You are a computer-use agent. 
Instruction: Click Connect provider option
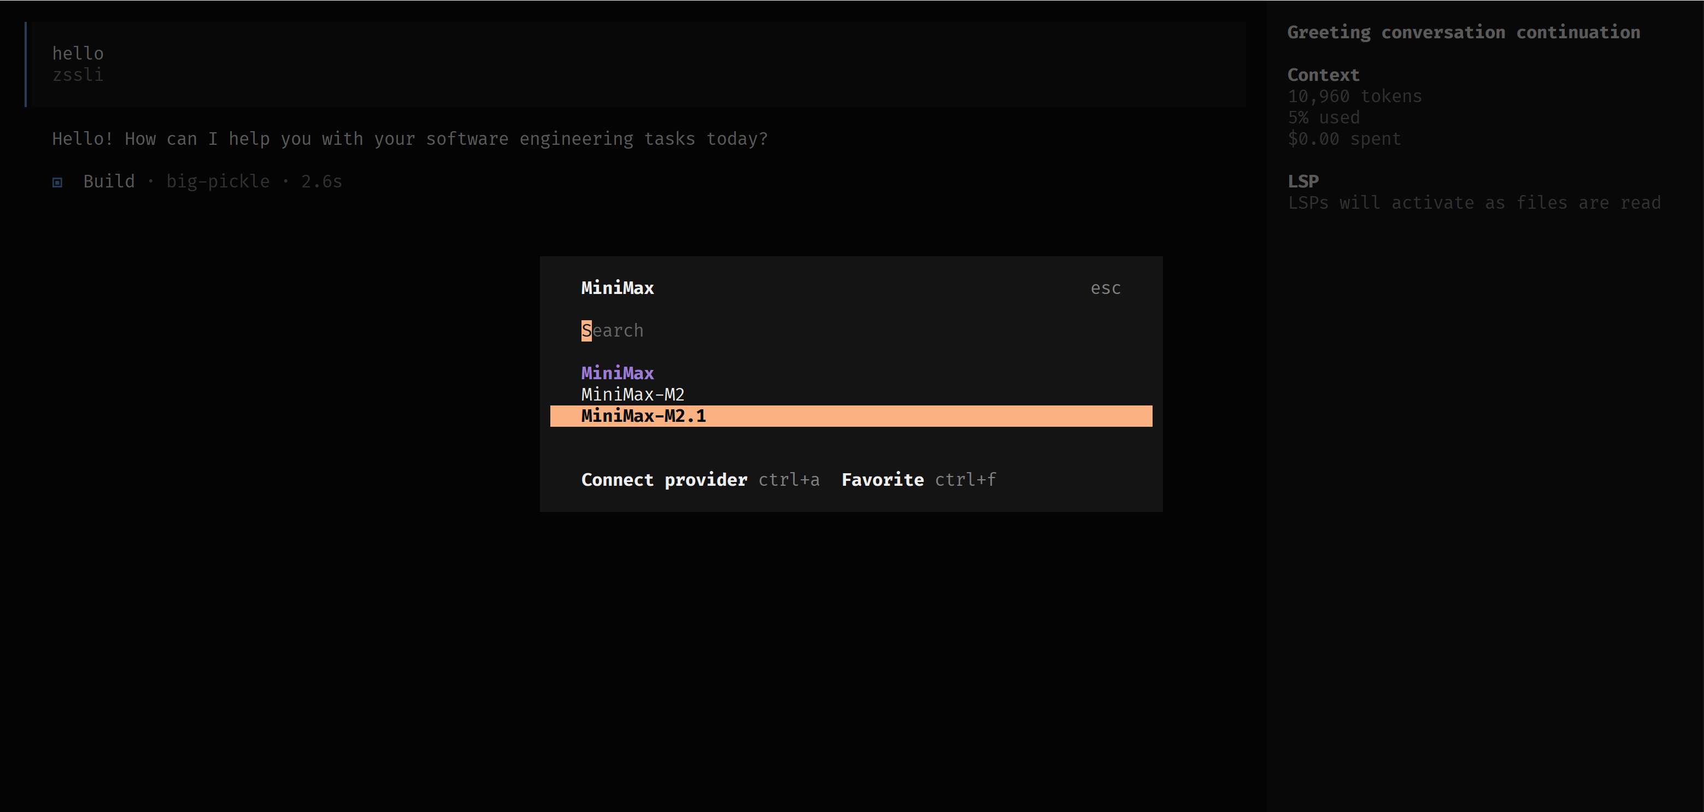click(663, 479)
